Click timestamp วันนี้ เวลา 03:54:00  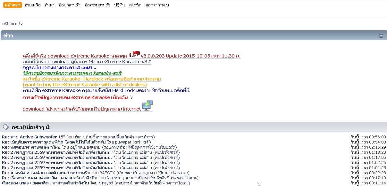pos(368,142)
